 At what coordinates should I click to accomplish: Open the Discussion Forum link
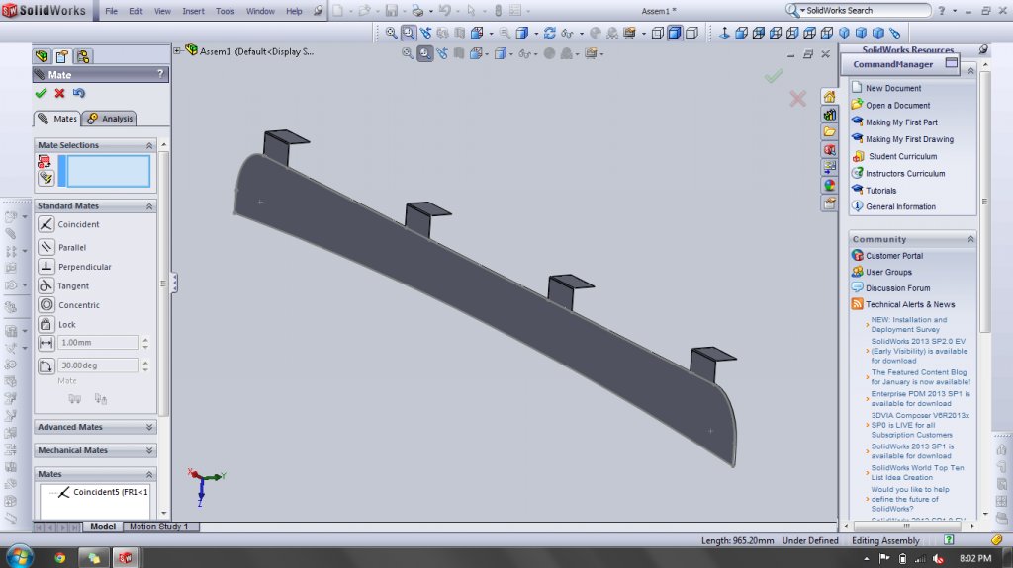pos(898,288)
